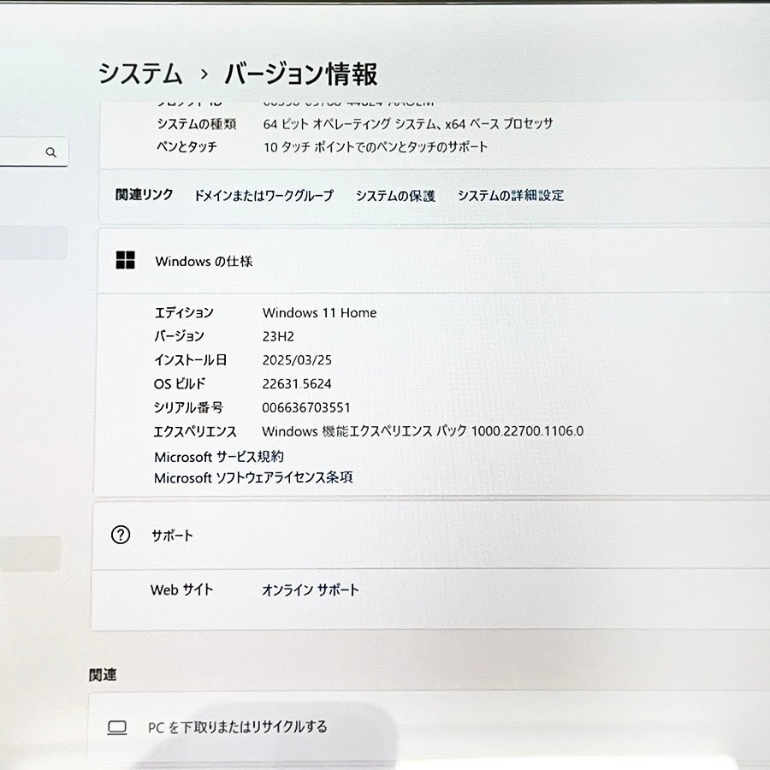The width and height of the screenshot is (770, 770).
Task: Click the search magnifier icon
Action: 51,152
